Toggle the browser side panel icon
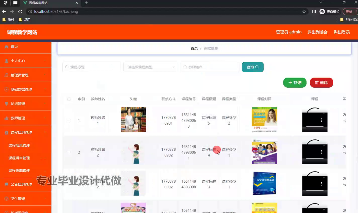The width and height of the screenshot is (358, 213). click(314, 12)
